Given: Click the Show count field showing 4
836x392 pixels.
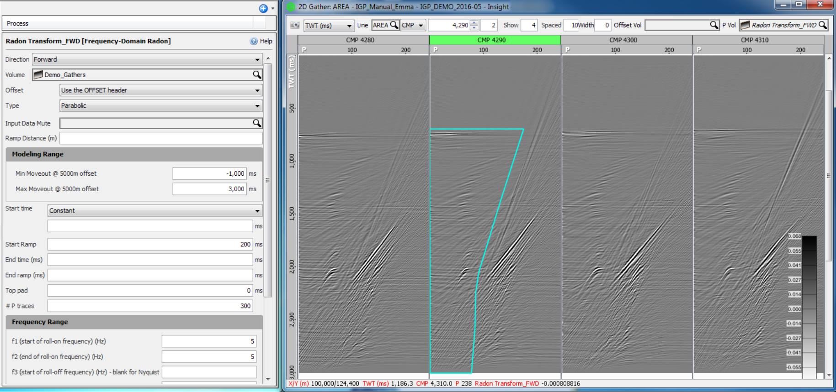Looking at the screenshot, I should coord(529,25).
